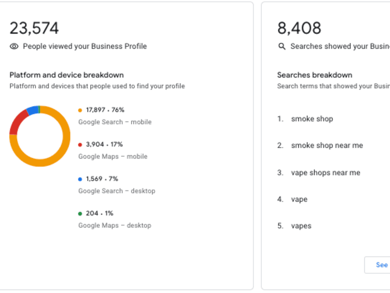This screenshot has height=293, width=390.
Task: Click the See more button
Action: 377,265
